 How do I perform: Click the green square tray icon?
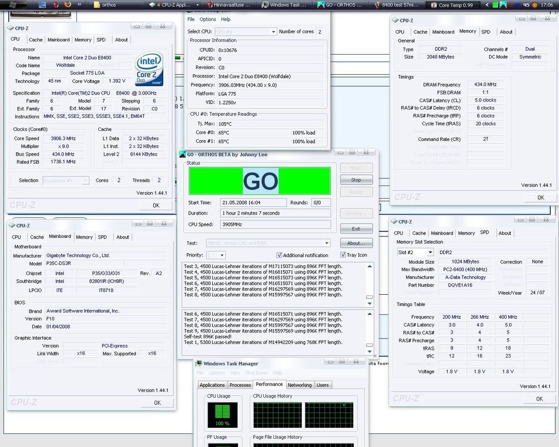click(x=495, y=5)
